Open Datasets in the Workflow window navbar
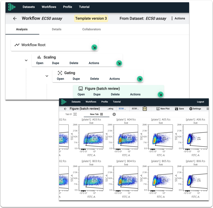This screenshot has width=213, height=208. tap(29, 7)
